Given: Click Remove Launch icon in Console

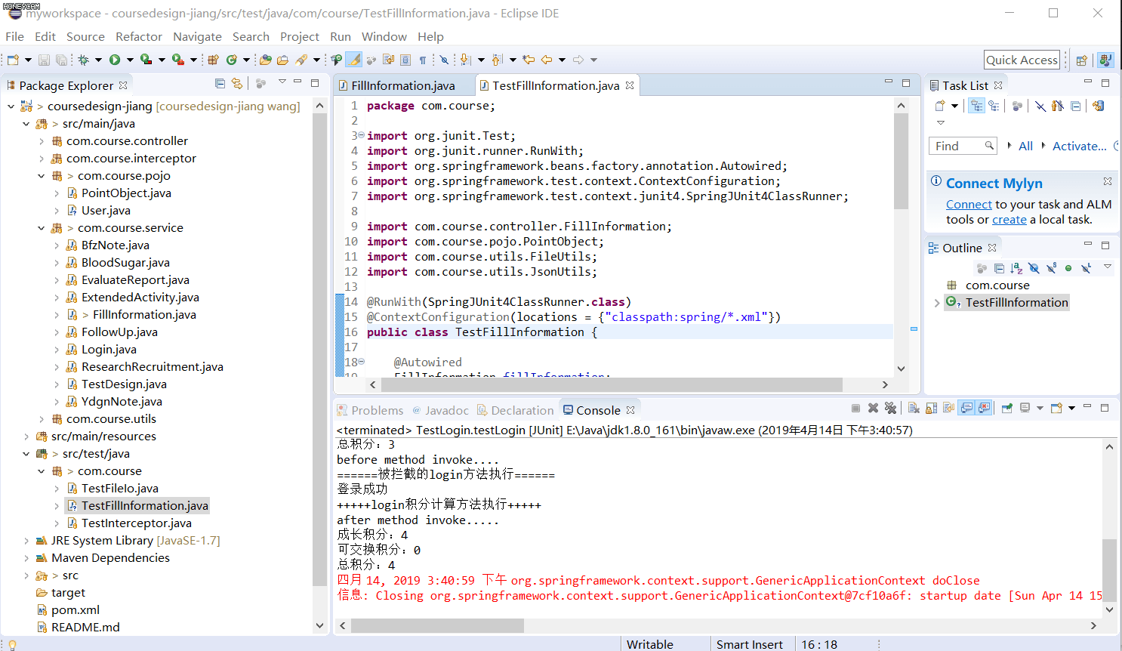Looking at the screenshot, I should click(x=873, y=408).
